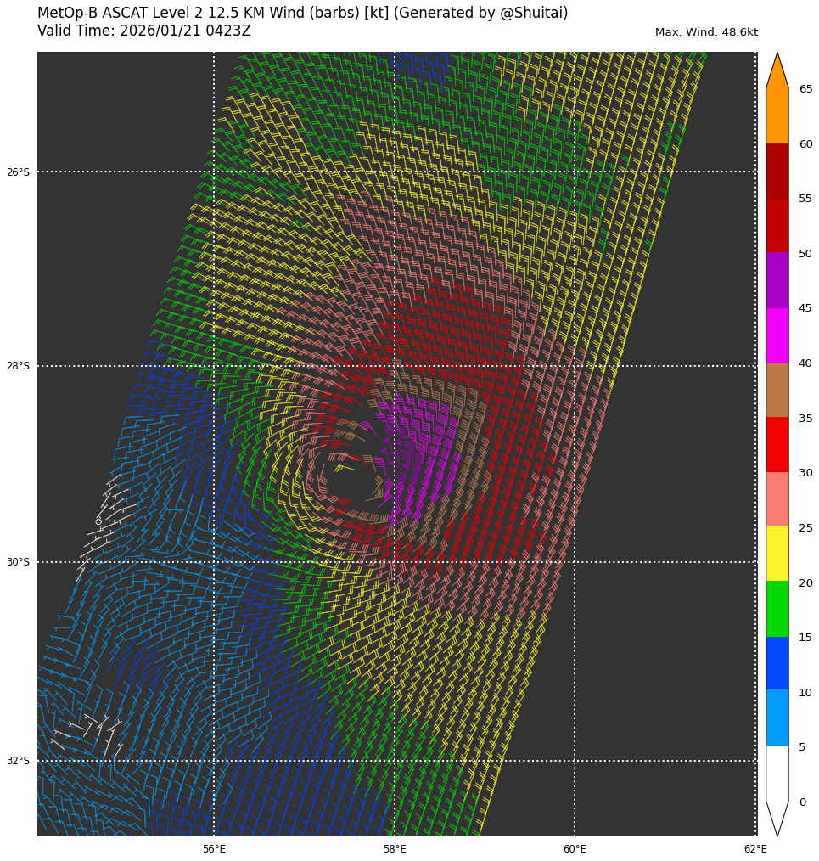
Task: Click the 26°S latitude axis label
Action: (18, 172)
